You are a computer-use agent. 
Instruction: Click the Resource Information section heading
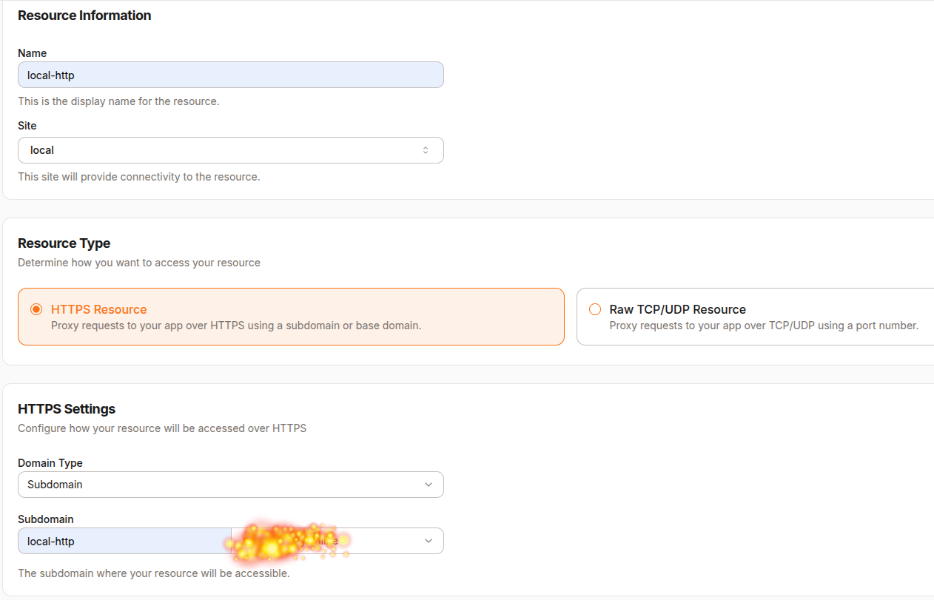84,16
